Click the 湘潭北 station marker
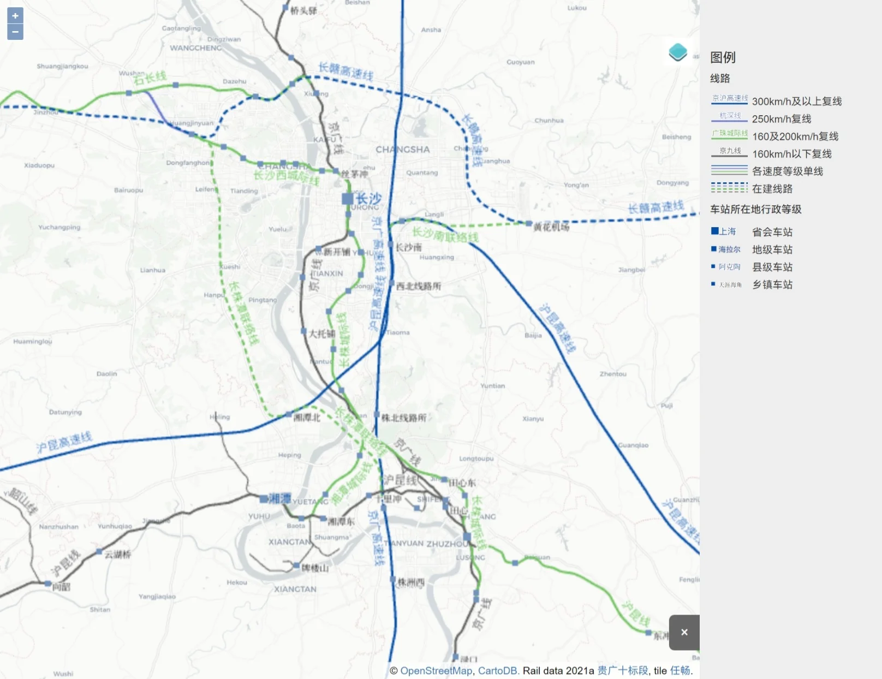The width and height of the screenshot is (882, 679). click(289, 415)
